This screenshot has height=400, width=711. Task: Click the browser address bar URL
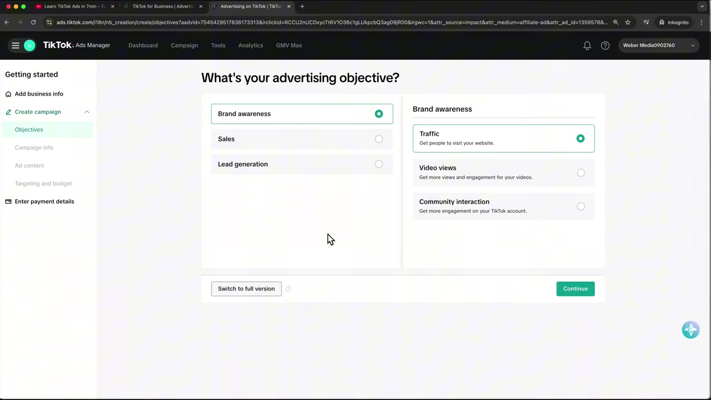pos(332,22)
